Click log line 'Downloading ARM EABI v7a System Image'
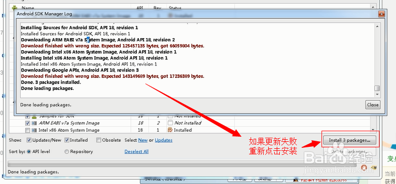The height and width of the screenshot is (184, 396). pyautogui.click(x=98, y=40)
